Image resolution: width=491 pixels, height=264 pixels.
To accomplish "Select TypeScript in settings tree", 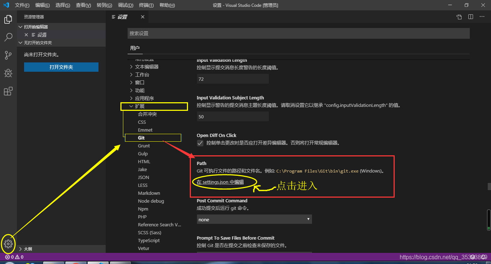I will coord(149,240).
